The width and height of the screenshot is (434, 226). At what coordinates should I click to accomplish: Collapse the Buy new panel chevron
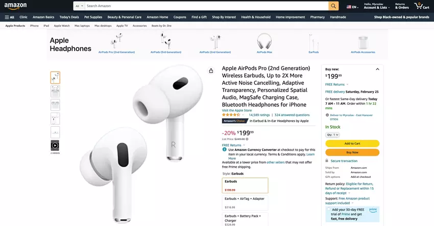(377, 69)
